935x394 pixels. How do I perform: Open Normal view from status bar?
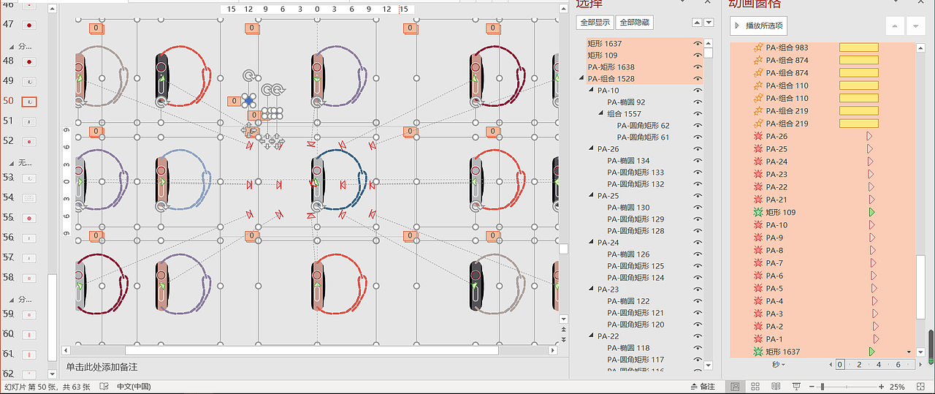pos(736,387)
